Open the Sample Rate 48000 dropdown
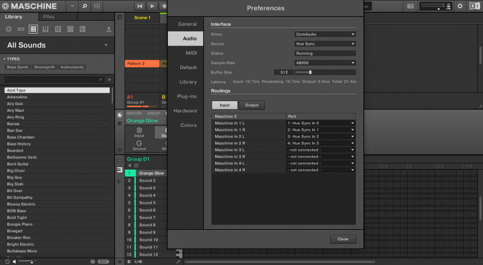Screen dimensions: 483x265 pyautogui.click(x=325, y=63)
